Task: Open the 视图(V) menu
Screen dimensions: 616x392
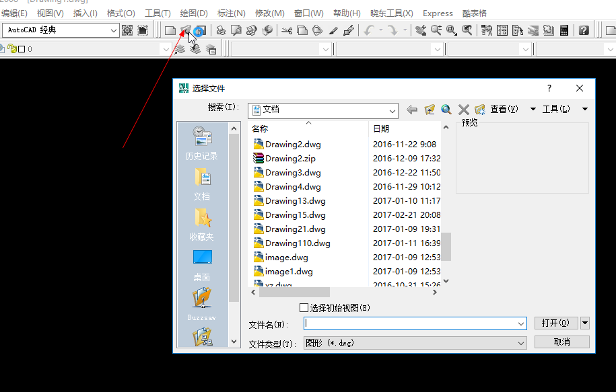Action: click(50, 13)
